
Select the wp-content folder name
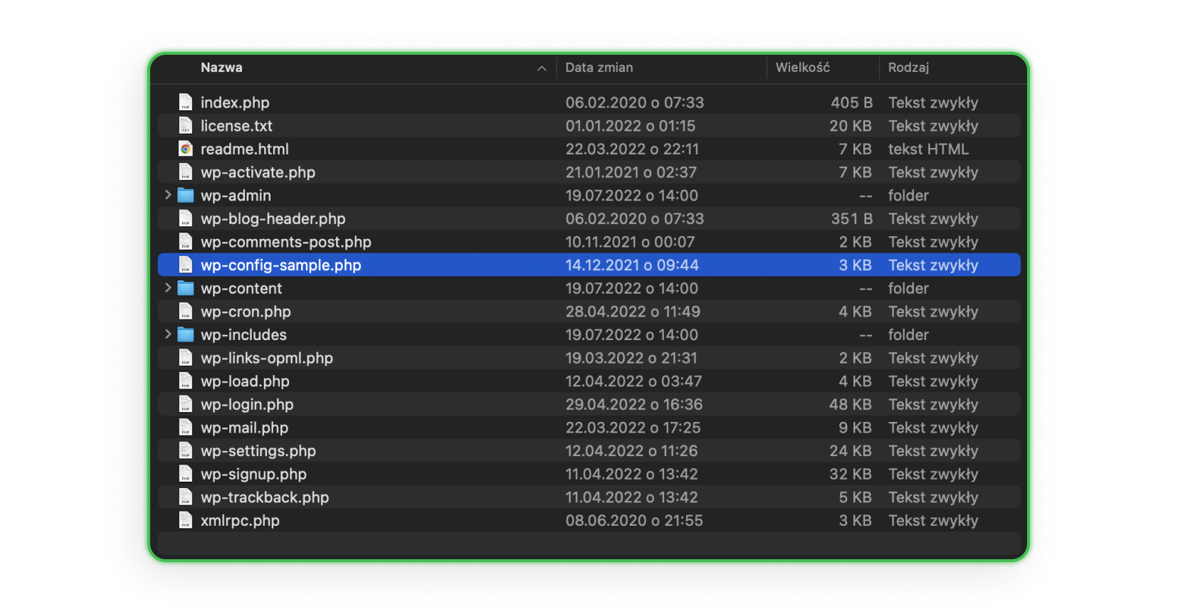tap(241, 288)
